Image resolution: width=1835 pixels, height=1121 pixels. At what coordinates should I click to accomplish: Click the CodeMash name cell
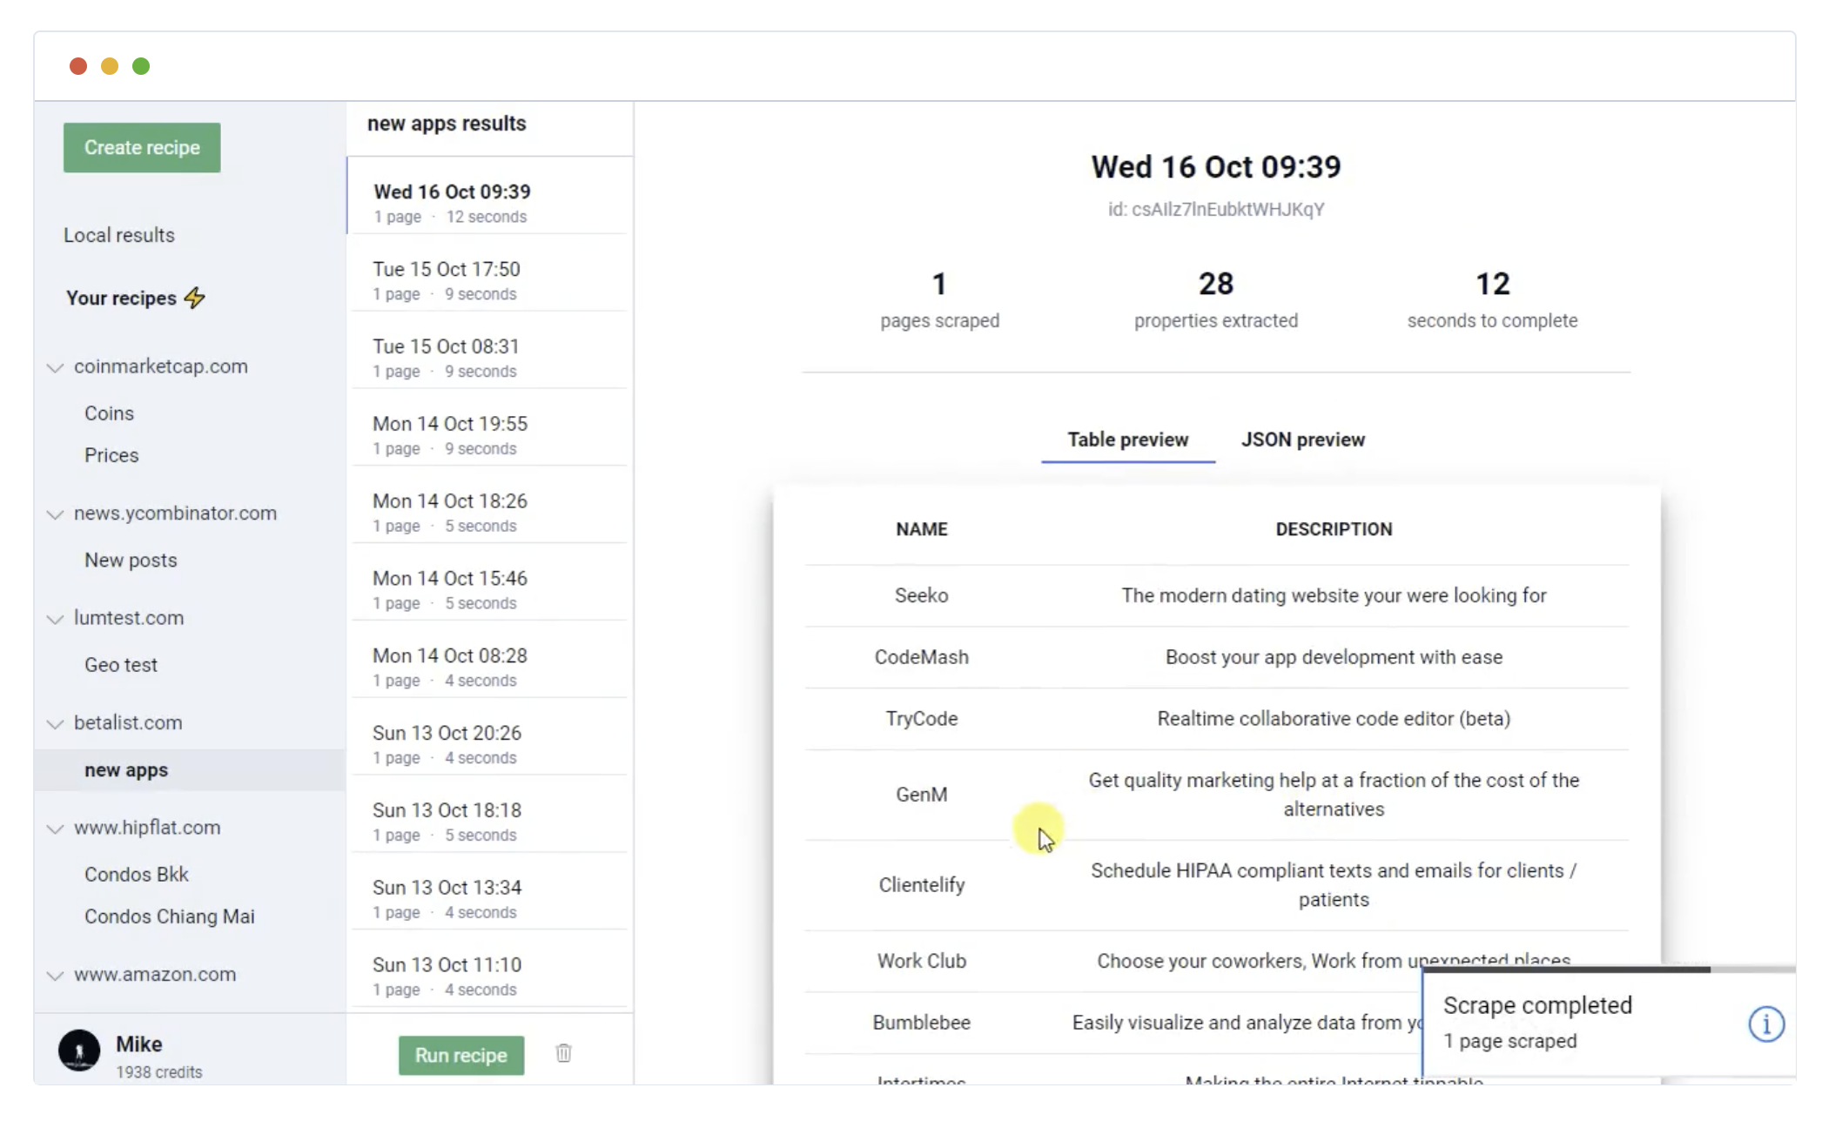922,657
